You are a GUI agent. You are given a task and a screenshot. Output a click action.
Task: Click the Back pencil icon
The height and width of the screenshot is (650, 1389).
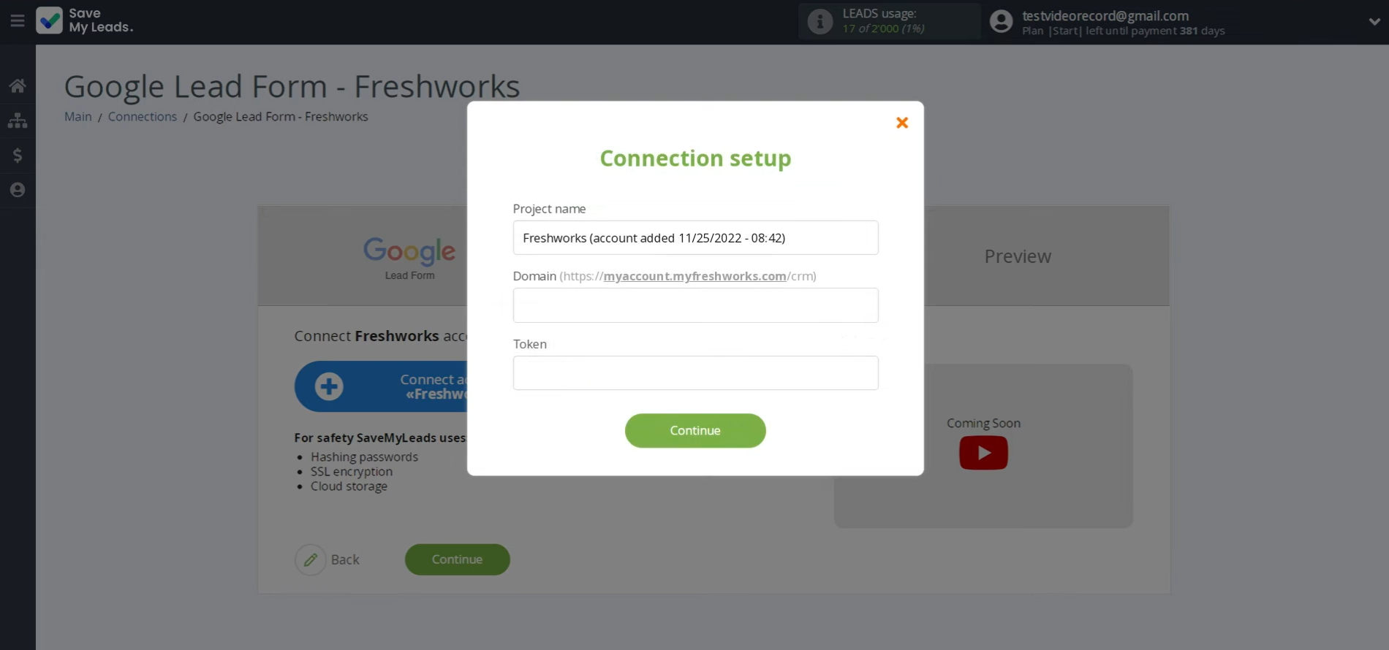pyautogui.click(x=311, y=559)
